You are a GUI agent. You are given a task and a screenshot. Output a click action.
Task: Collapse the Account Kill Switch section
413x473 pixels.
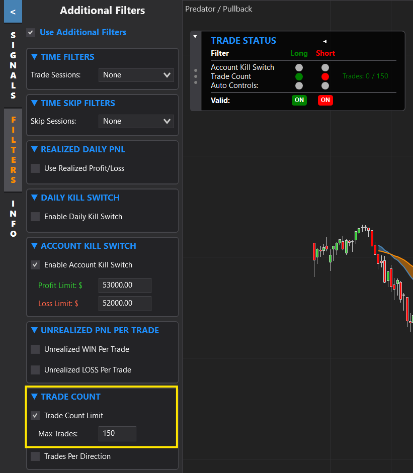coord(34,246)
